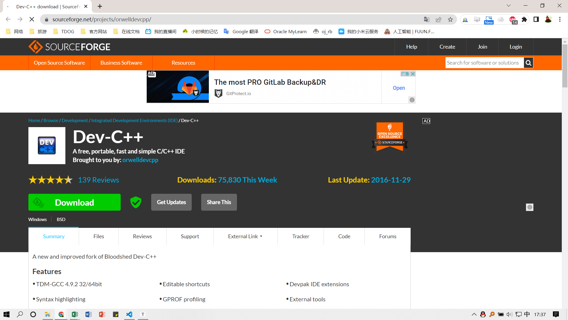The image size is (568, 320).
Task: Click the Search for software input field
Action: (485, 63)
